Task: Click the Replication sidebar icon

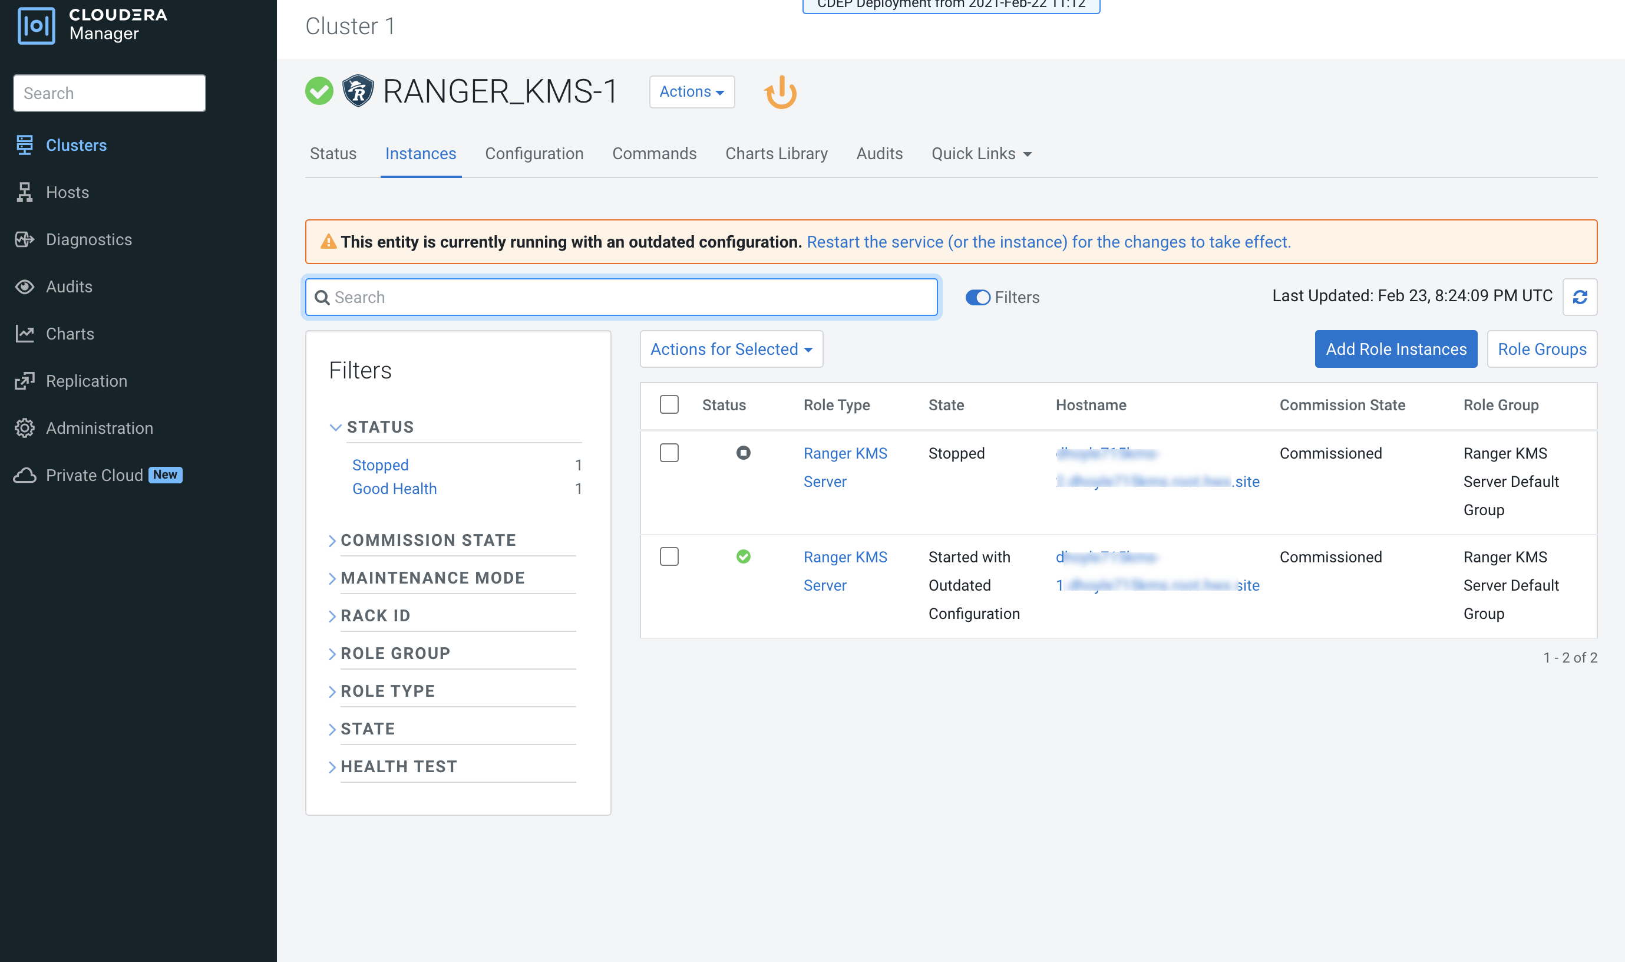Action: coord(25,381)
